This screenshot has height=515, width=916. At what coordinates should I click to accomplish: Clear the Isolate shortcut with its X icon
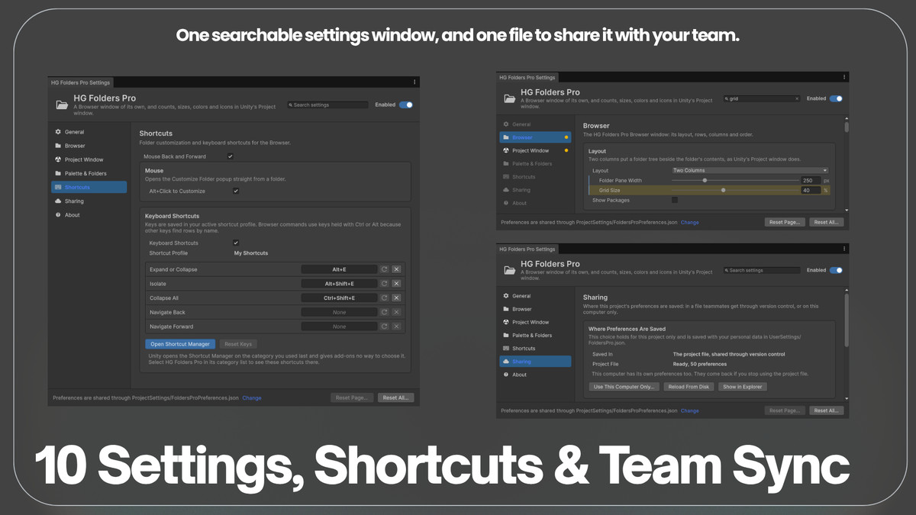coord(396,284)
